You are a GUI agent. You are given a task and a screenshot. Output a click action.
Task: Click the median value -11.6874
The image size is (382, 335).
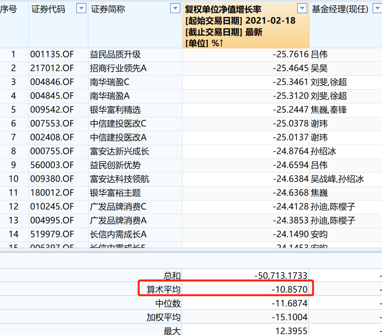(290, 303)
